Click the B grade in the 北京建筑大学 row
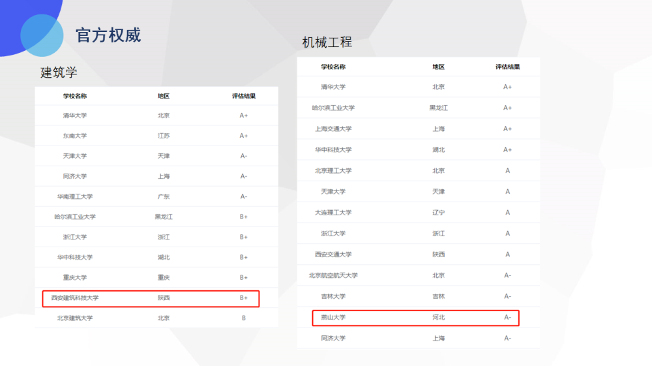 click(244, 318)
